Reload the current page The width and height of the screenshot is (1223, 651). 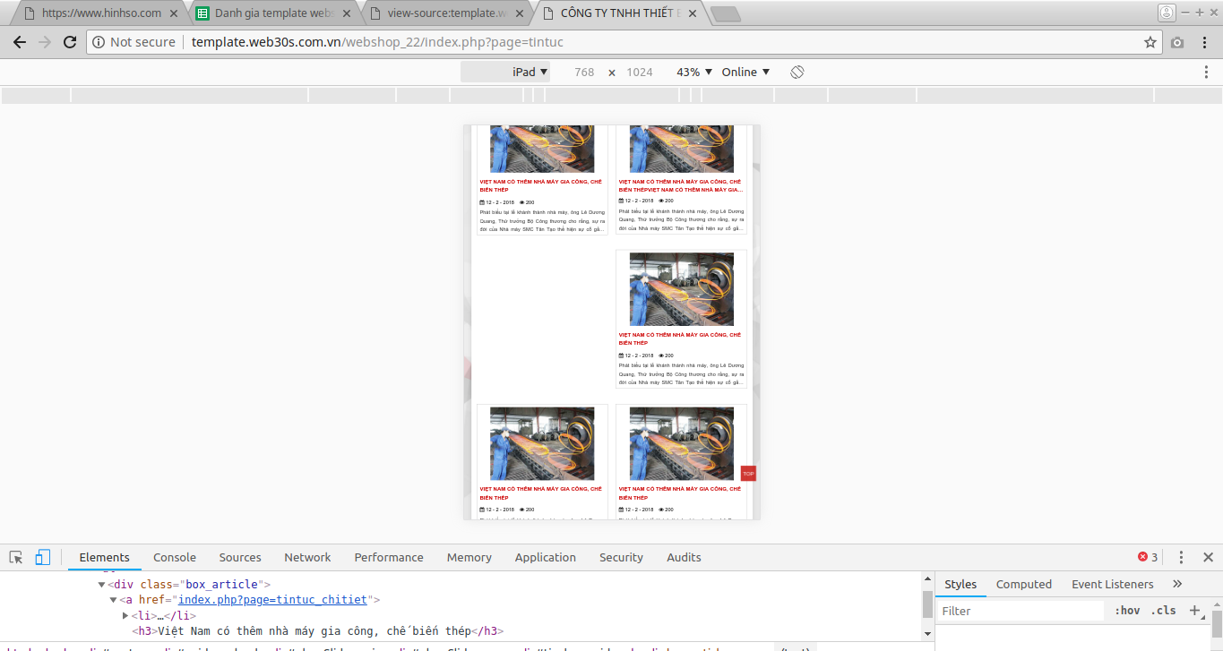tap(70, 42)
